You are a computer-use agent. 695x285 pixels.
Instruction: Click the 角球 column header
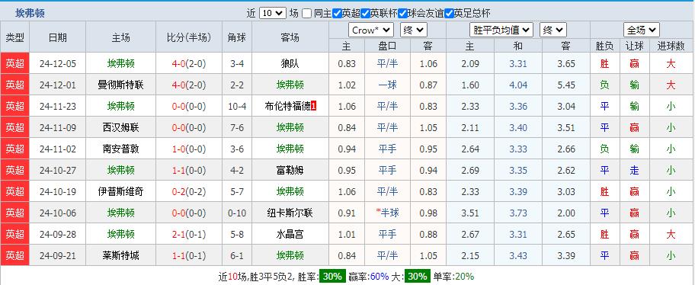coord(237,37)
